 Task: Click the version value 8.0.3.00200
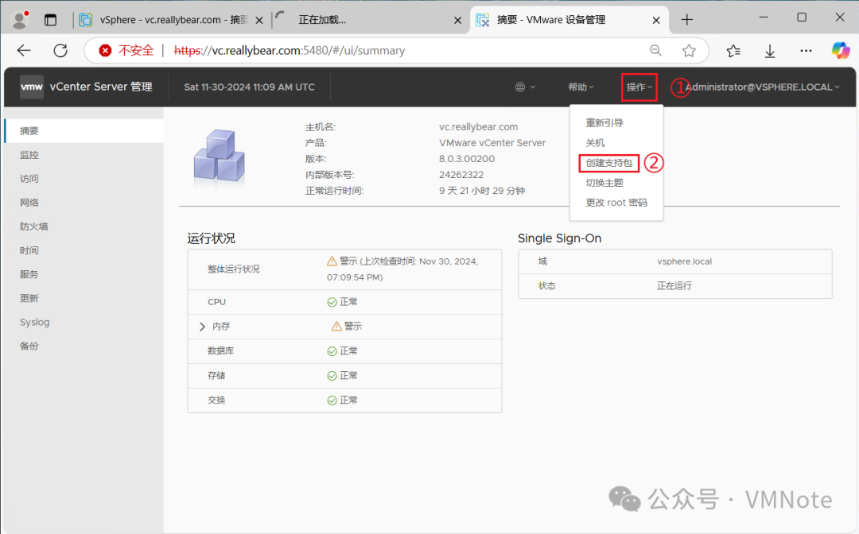(467, 159)
